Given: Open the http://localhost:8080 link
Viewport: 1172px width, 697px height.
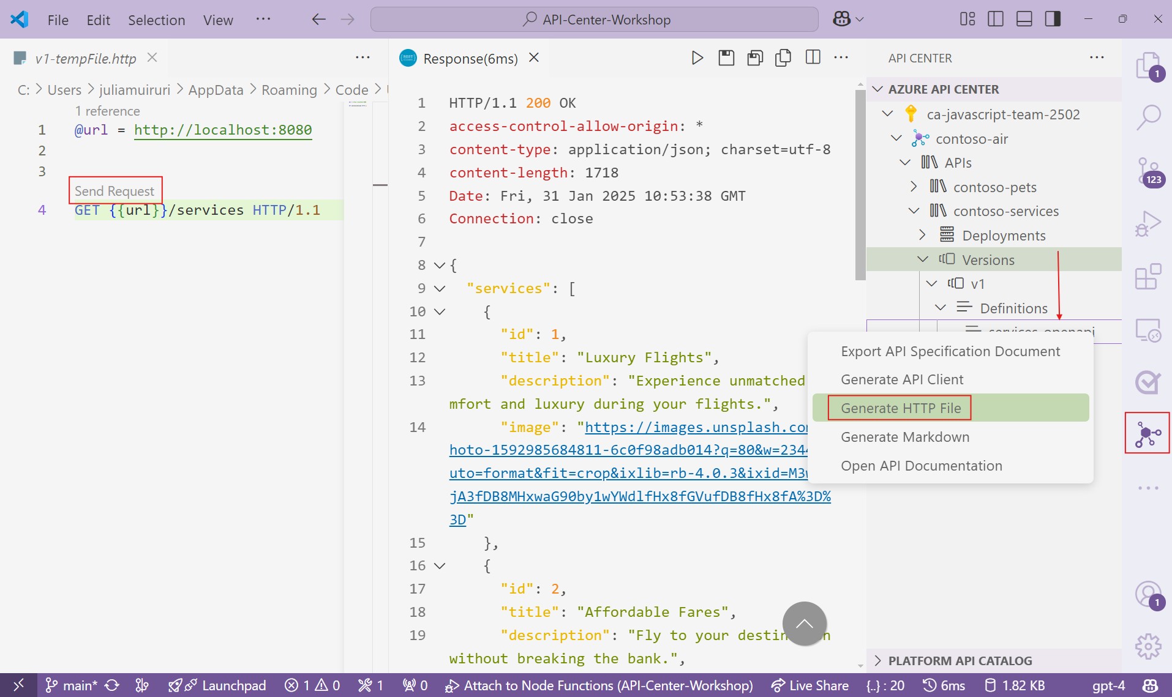Looking at the screenshot, I should 223,130.
